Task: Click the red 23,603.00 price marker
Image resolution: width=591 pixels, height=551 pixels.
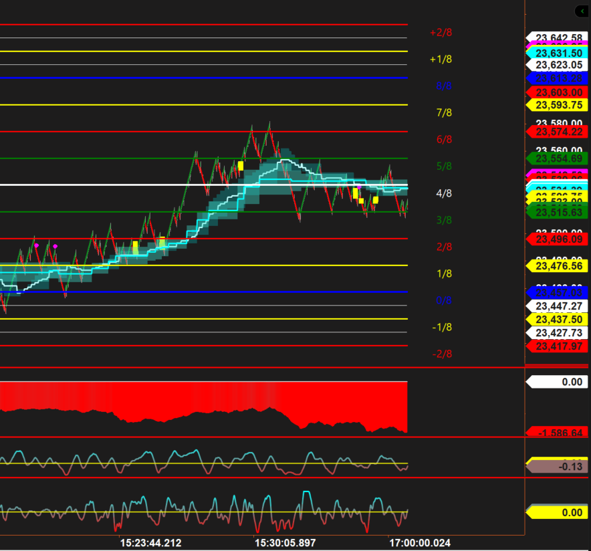Action: click(557, 92)
